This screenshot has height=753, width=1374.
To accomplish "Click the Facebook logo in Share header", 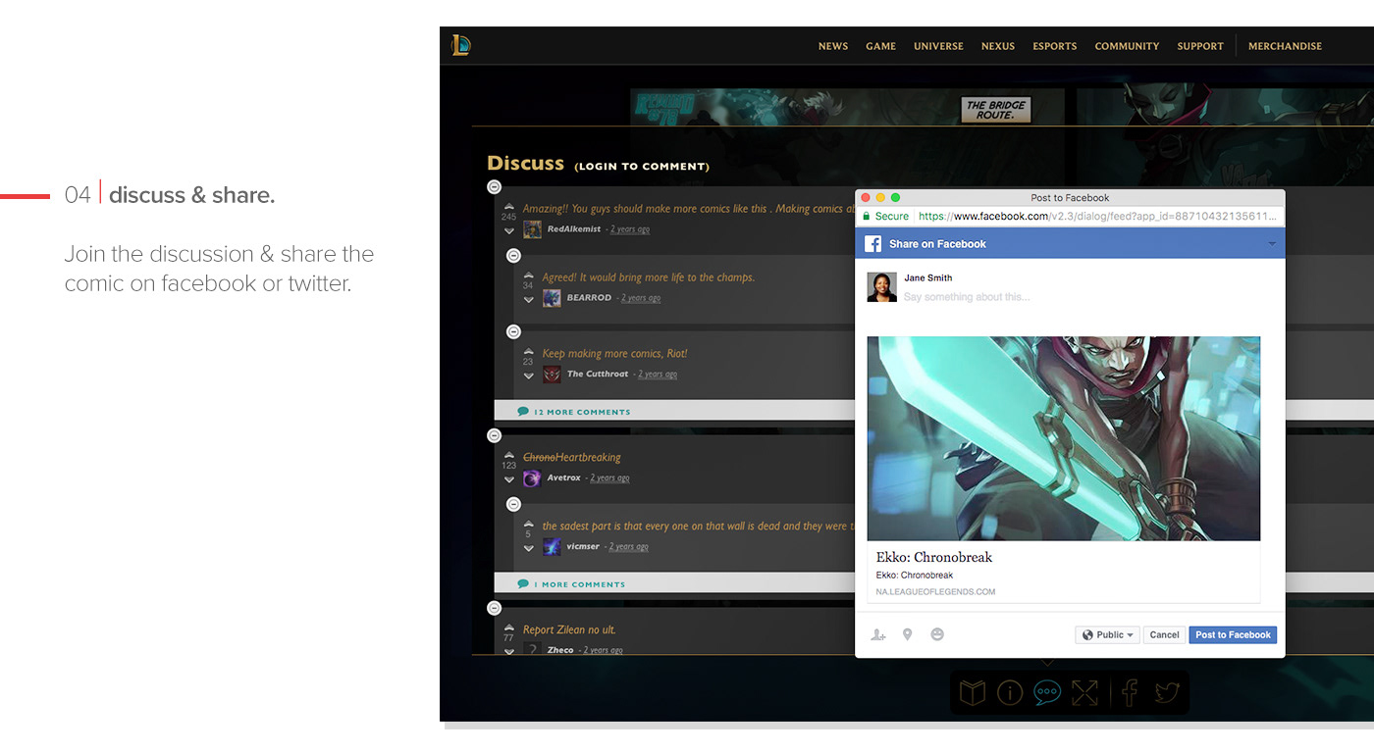I will coord(872,244).
